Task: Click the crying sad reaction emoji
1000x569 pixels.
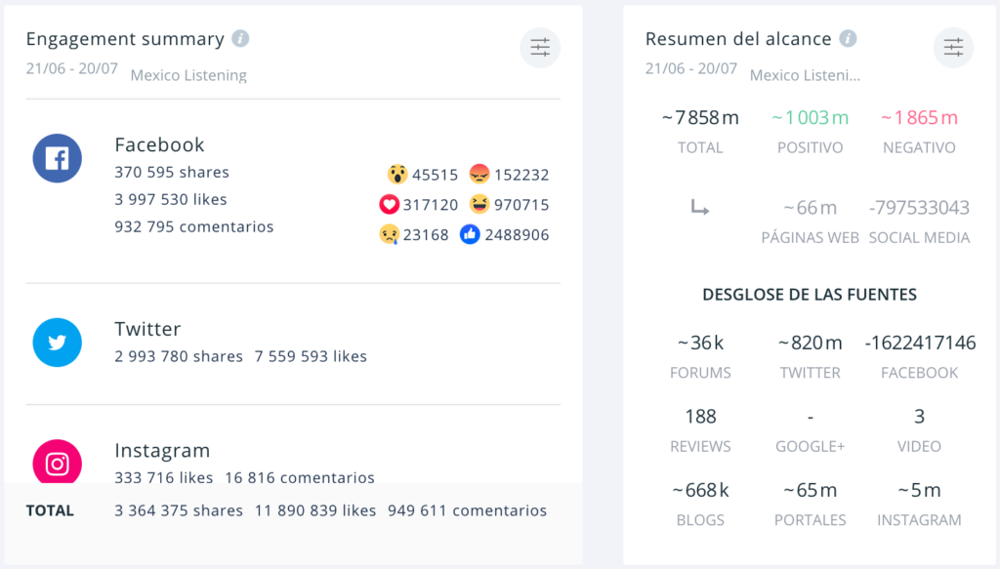Action: [389, 234]
